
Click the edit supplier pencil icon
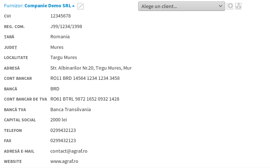(81, 6)
